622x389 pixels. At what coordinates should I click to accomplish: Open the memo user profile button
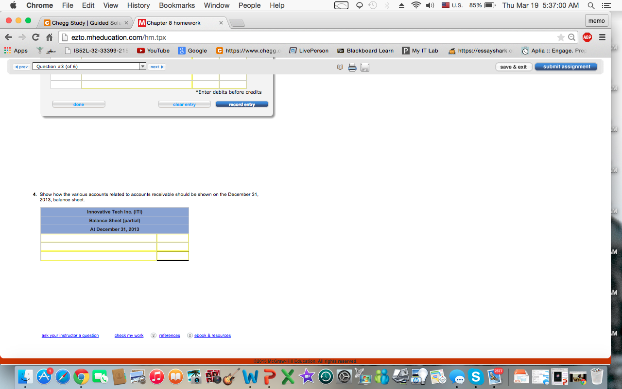(x=597, y=20)
